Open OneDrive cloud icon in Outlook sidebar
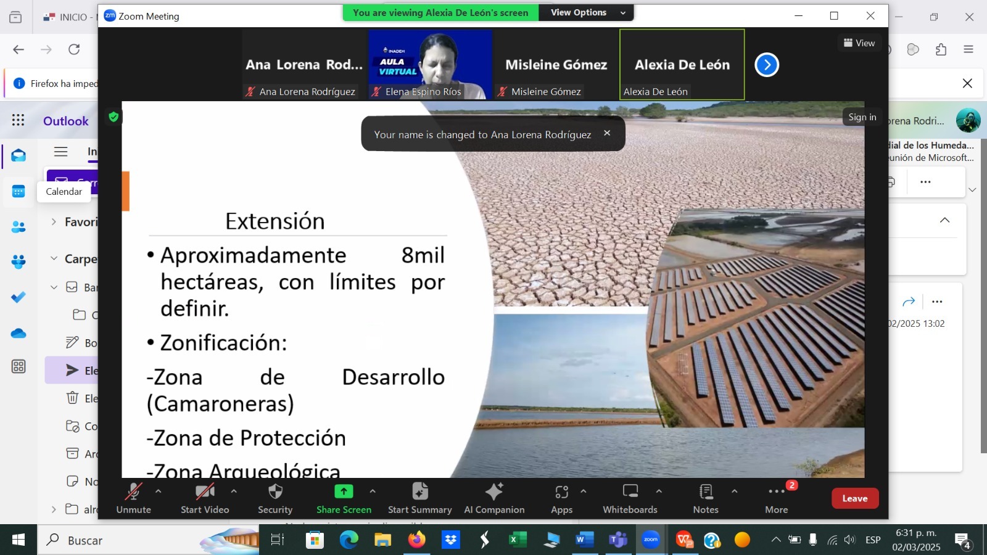This screenshot has width=987, height=555. (19, 333)
